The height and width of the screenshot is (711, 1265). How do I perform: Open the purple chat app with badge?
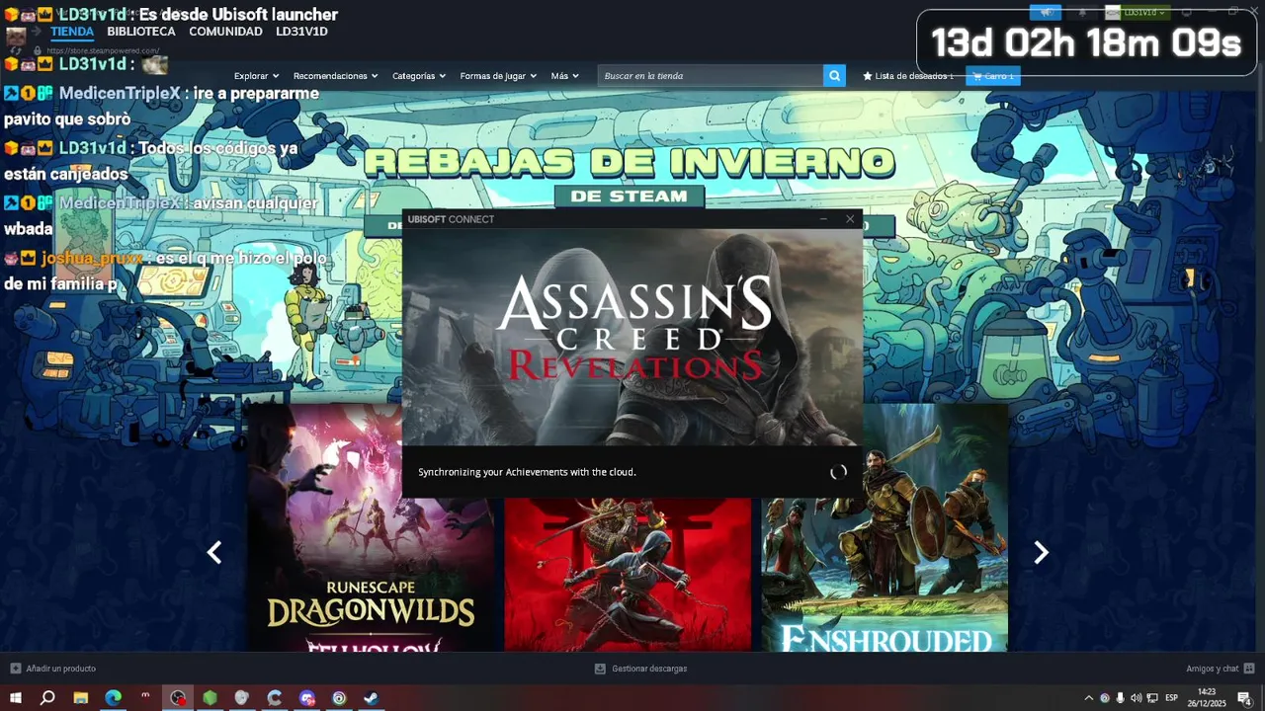(307, 698)
